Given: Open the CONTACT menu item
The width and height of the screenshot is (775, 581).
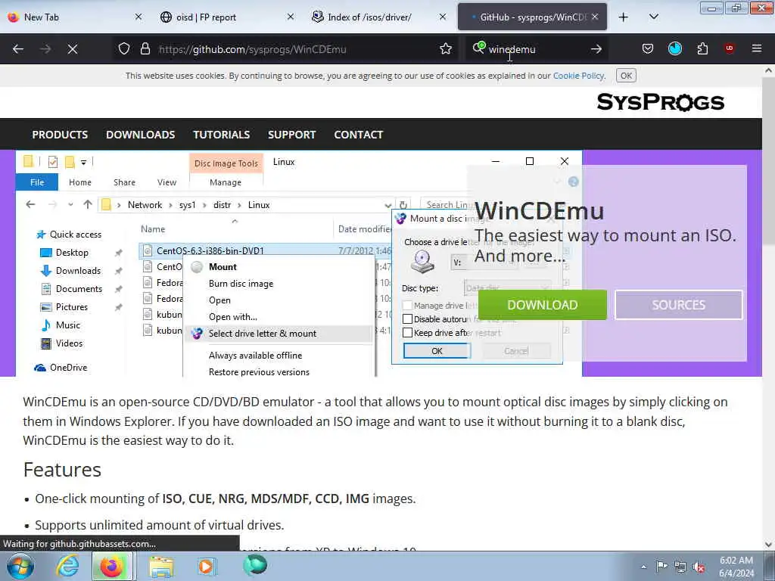Looking at the screenshot, I should click(358, 135).
